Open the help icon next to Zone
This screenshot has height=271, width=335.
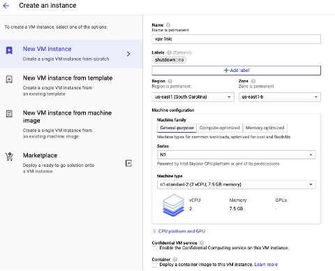click(x=253, y=81)
